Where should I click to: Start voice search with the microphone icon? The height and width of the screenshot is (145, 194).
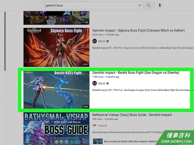click(160, 5)
